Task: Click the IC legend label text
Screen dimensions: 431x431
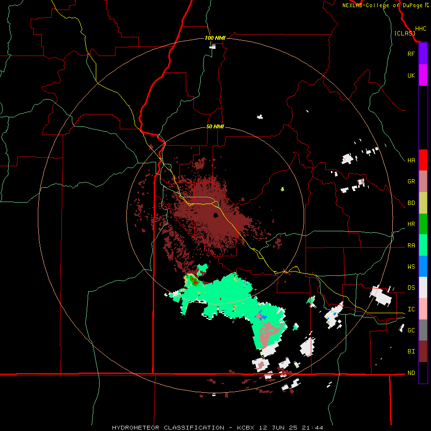Action: tap(411, 309)
